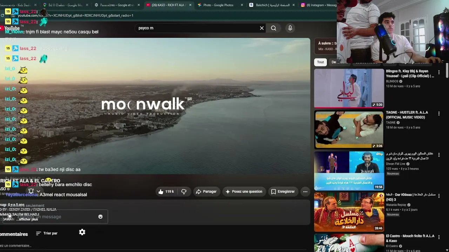Select the Tout filter chip
The width and height of the screenshot is (449, 252).
(321, 62)
